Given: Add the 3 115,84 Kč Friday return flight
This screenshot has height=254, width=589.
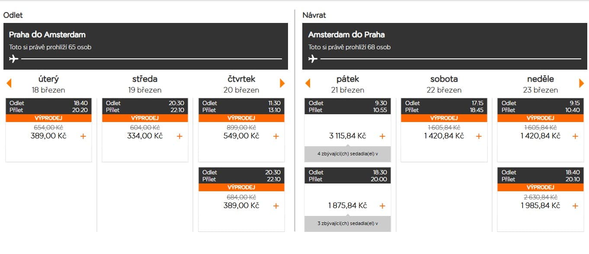Looking at the screenshot, I should [382, 136].
